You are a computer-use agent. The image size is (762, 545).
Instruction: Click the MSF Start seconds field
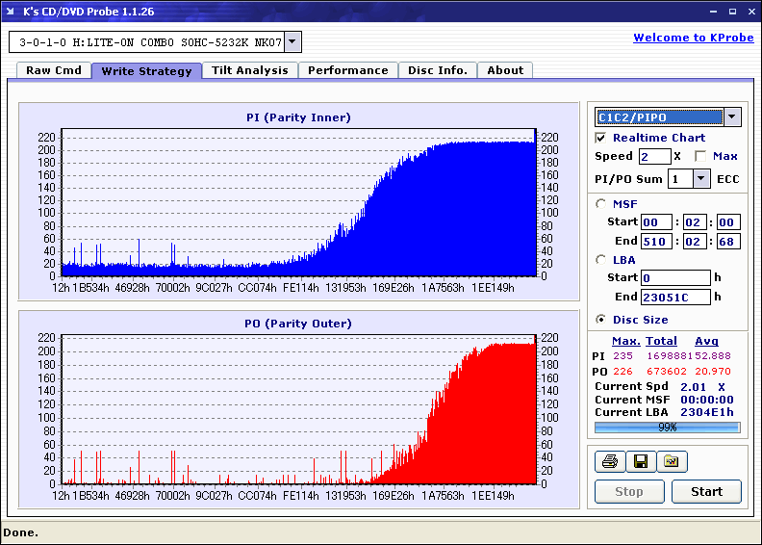click(694, 222)
